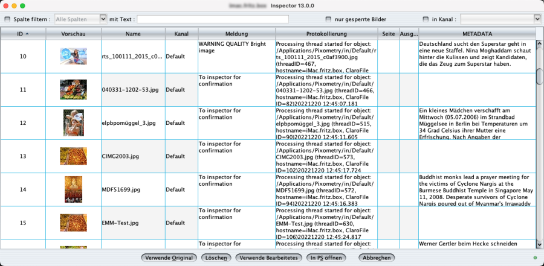Select ID cell 12
The height and width of the screenshot is (266, 544).
23,123
